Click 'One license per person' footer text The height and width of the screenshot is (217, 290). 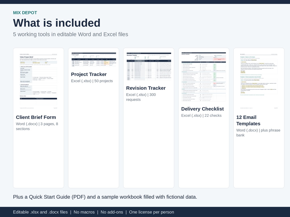(152, 212)
